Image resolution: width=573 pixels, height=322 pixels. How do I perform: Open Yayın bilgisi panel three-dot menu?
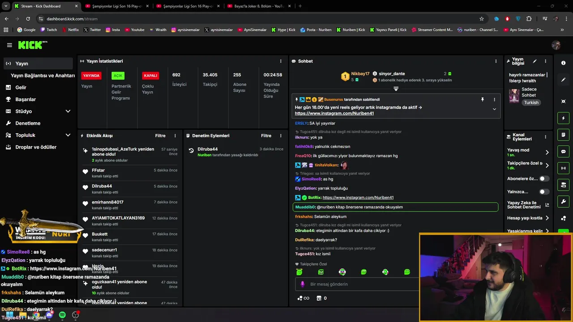click(x=545, y=61)
